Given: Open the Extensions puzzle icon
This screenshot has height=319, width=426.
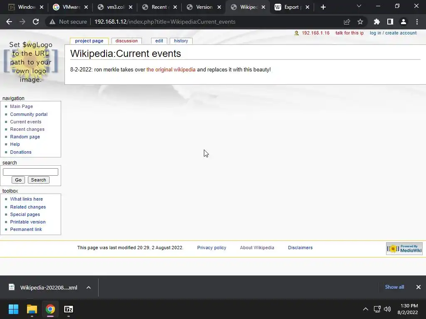Looking at the screenshot, I should point(376,22).
